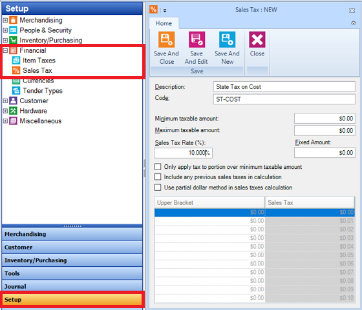This screenshot has width=362, height=310.
Task: Click the Description text field
Action: point(284,87)
